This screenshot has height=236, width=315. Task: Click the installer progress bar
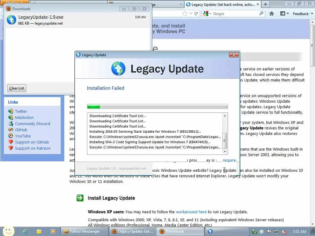157,106
